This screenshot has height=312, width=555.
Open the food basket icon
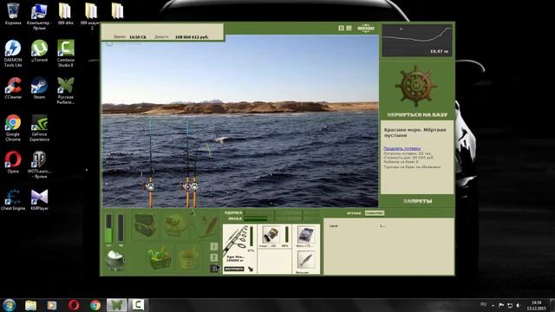click(x=159, y=257)
